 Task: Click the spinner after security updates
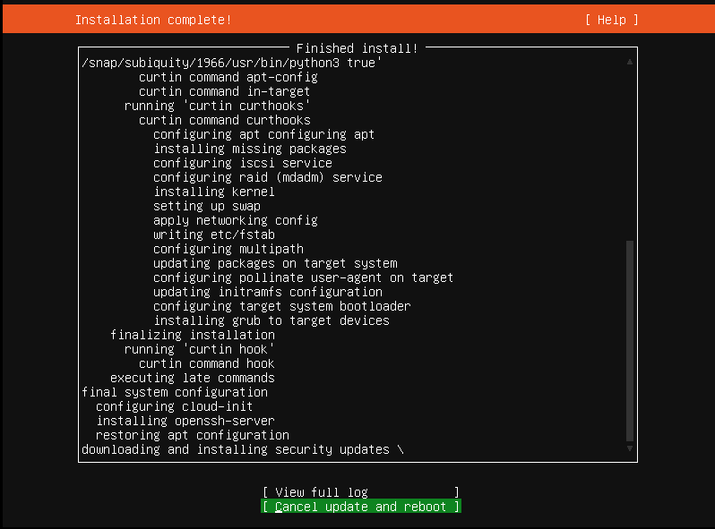(x=401, y=449)
